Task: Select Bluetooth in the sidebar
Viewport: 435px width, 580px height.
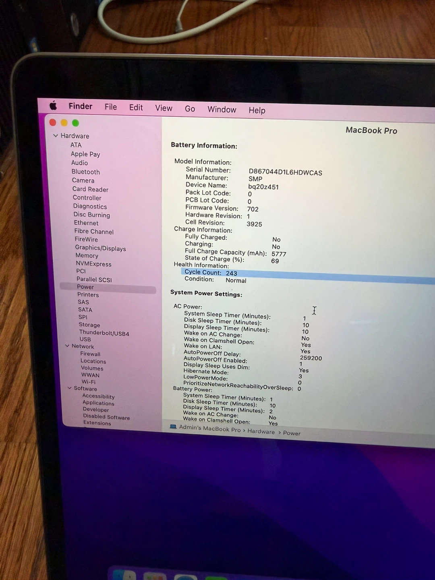Action: 86,172
